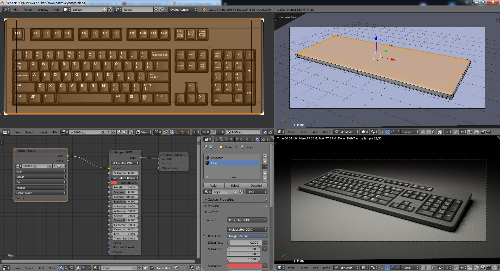The image size is (500, 271).
Task: Open the Modifiers panel with the wrench icon
Action: click(248, 139)
